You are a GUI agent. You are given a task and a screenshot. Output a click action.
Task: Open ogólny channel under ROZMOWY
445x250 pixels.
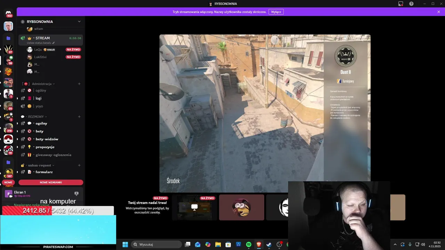pyautogui.click(x=51, y=123)
